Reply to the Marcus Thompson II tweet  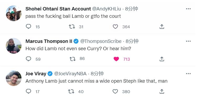tap(28, 59)
